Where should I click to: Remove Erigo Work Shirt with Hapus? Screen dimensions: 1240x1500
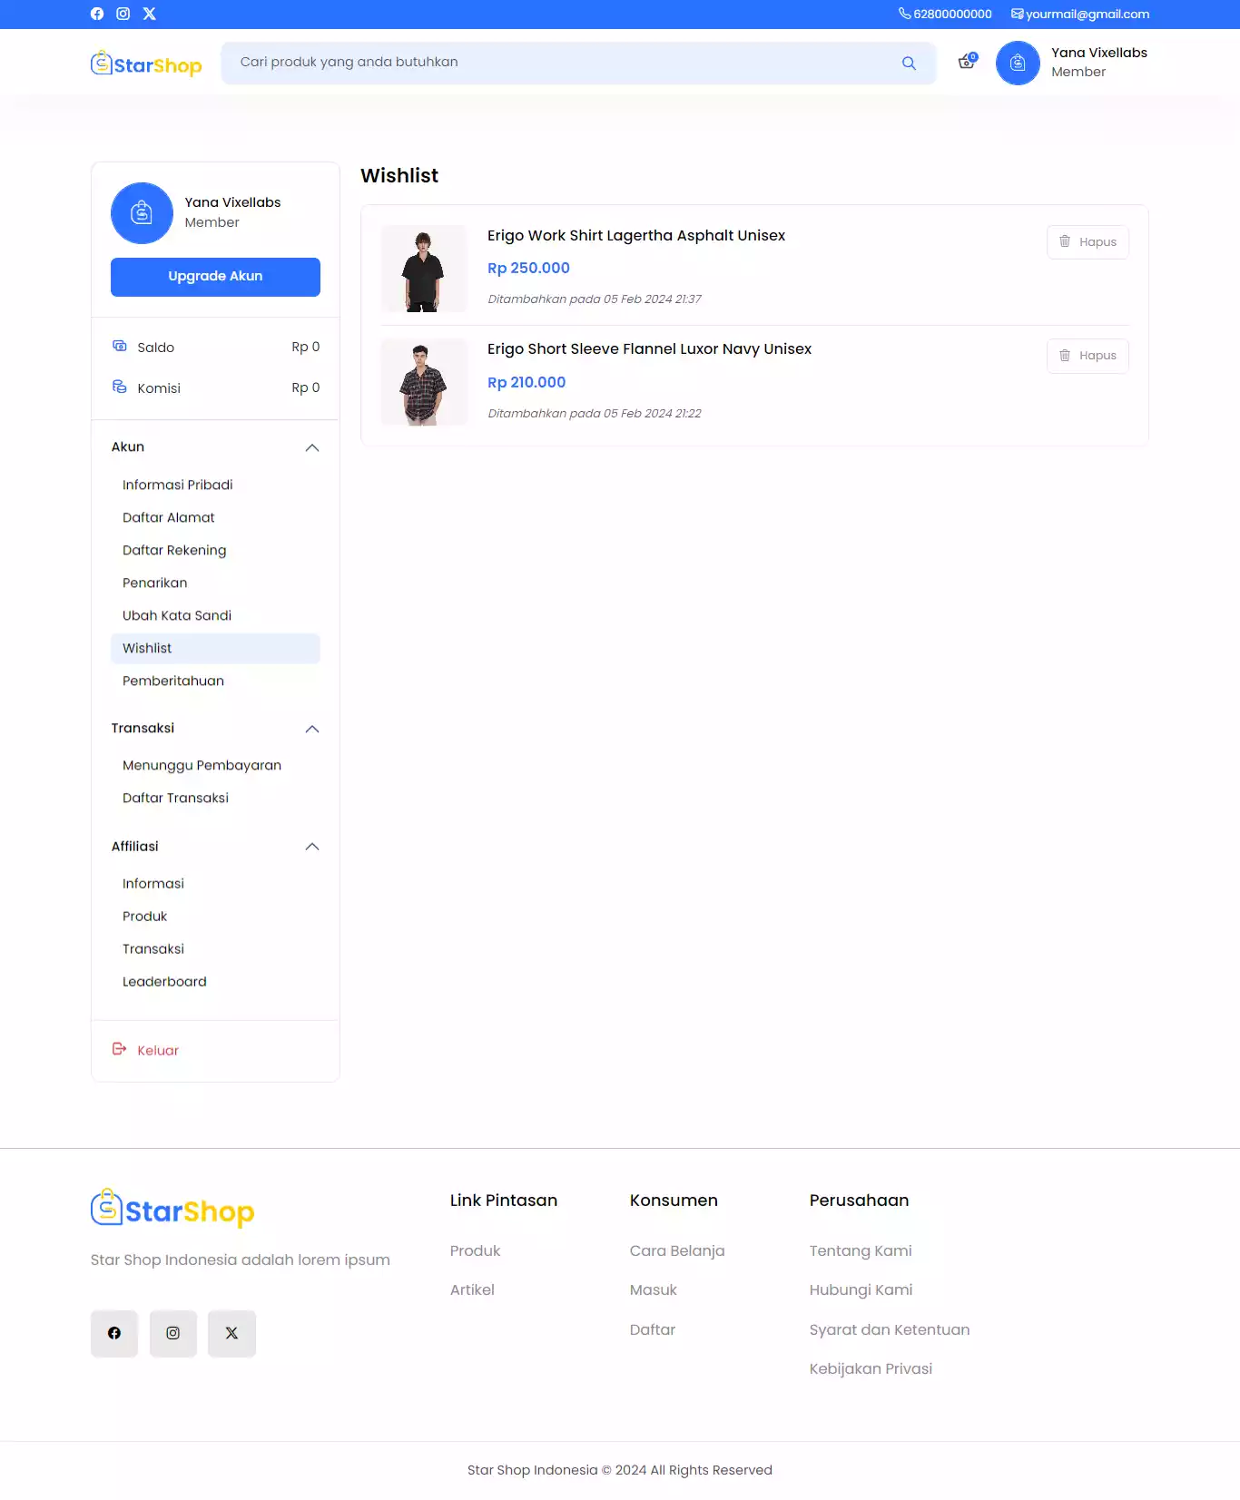point(1087,242)
